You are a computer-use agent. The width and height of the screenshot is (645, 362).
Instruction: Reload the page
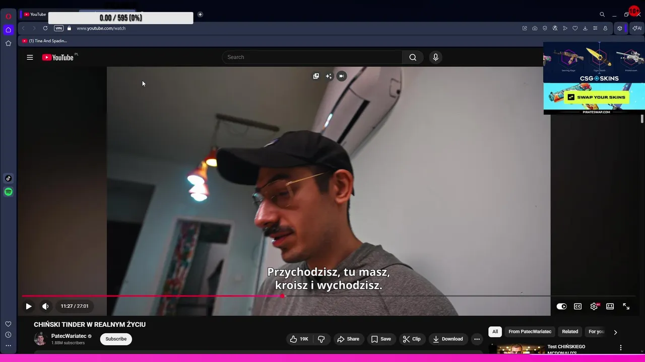45,28
